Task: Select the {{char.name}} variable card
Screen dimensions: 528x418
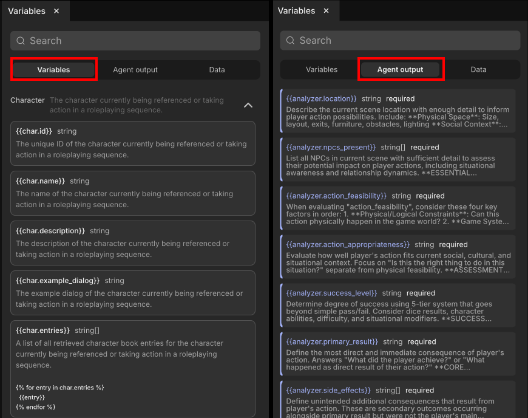Action: (132, 193)
